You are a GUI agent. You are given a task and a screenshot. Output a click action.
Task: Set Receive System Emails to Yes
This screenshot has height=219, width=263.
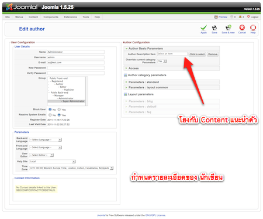click(59, 115)
